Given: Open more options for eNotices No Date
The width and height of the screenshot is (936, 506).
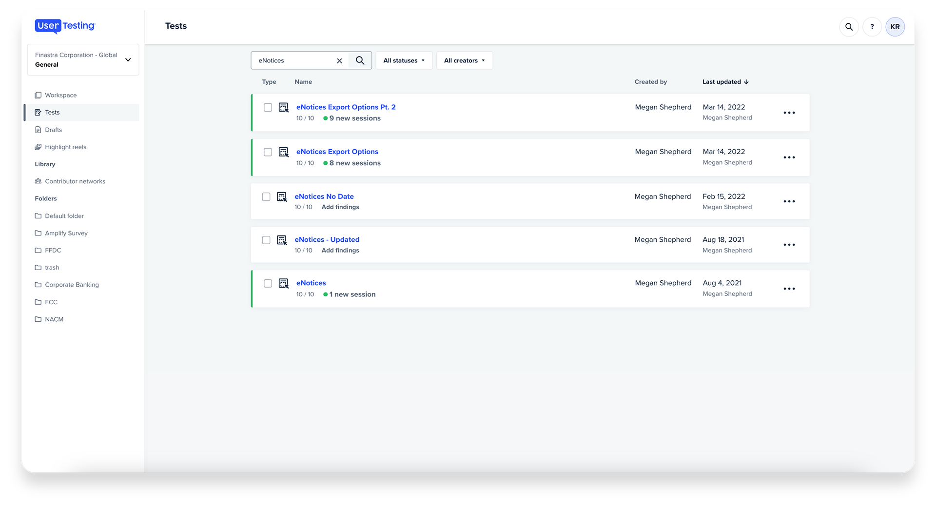Looking at the screenshot, I should tap(789, 201).
